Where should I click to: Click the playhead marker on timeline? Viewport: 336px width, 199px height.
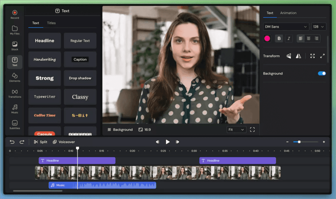[78, 148]
